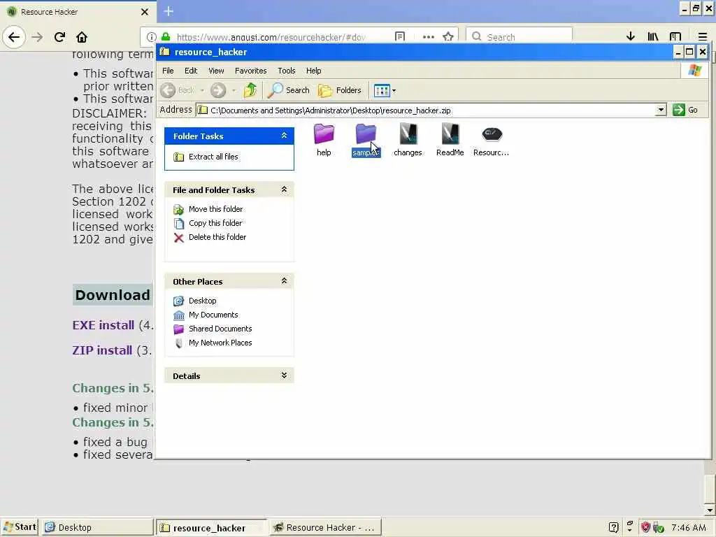This screenshot has height=537, width=716.
Task: Click the tray help question-mark icon
Action: tap(614, 527)
